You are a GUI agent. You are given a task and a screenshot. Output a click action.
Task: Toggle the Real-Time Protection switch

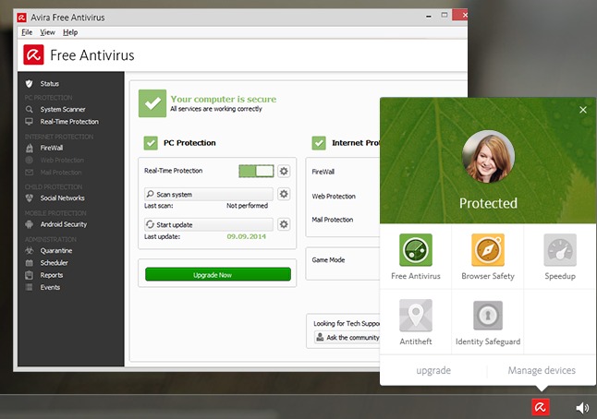[256, 171]
